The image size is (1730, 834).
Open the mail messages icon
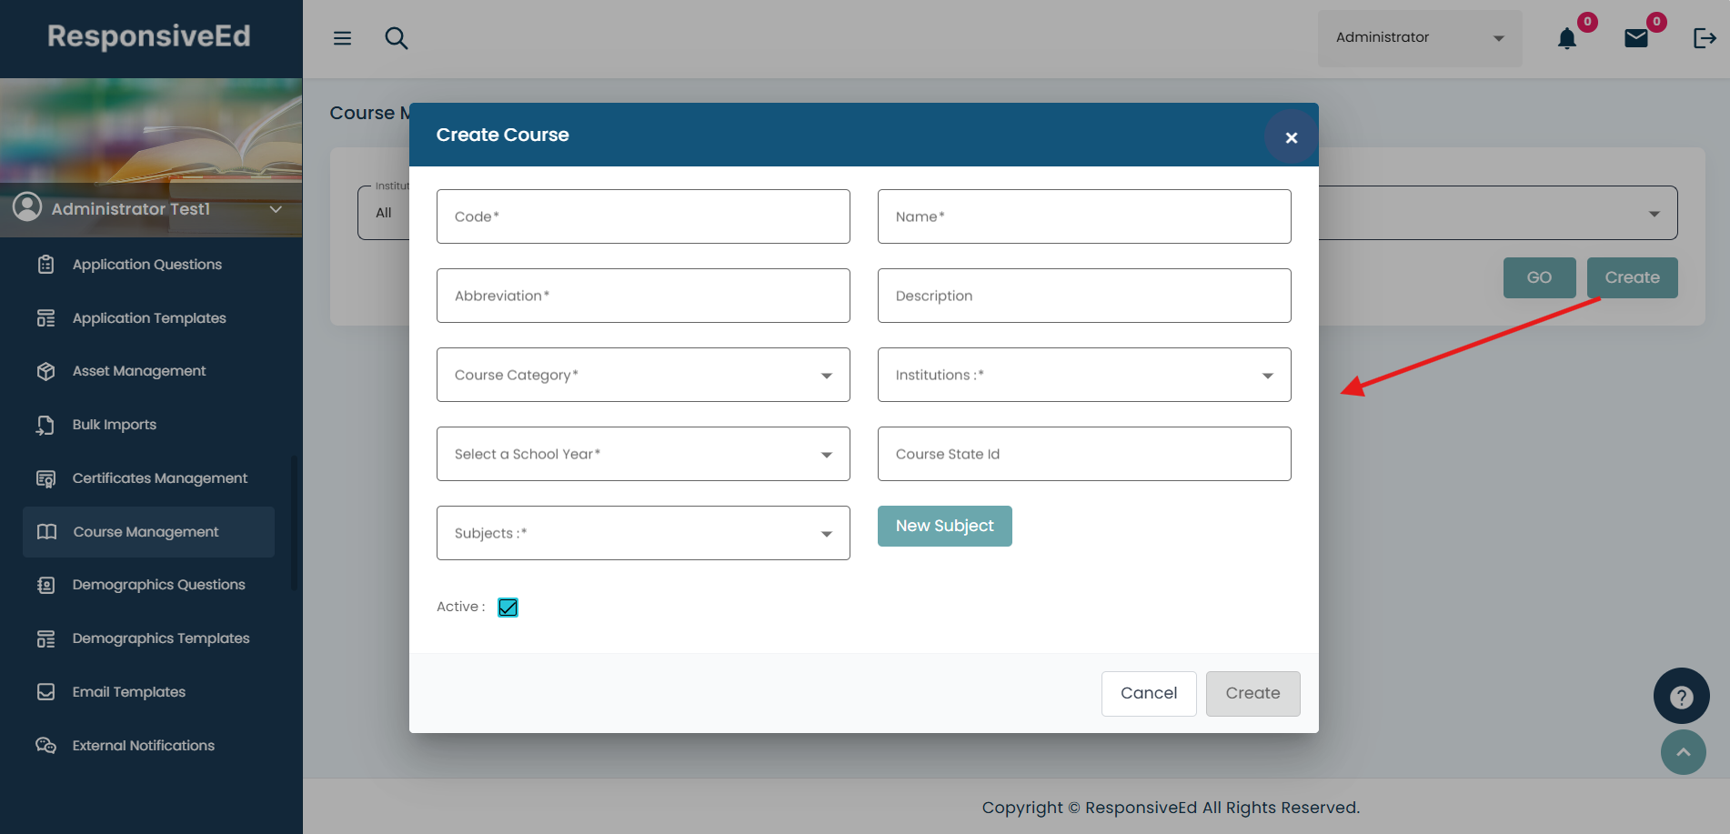click(x=1636, y=38)
